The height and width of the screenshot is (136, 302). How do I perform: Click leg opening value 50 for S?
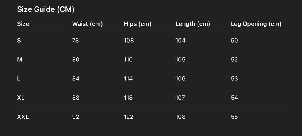234,41
